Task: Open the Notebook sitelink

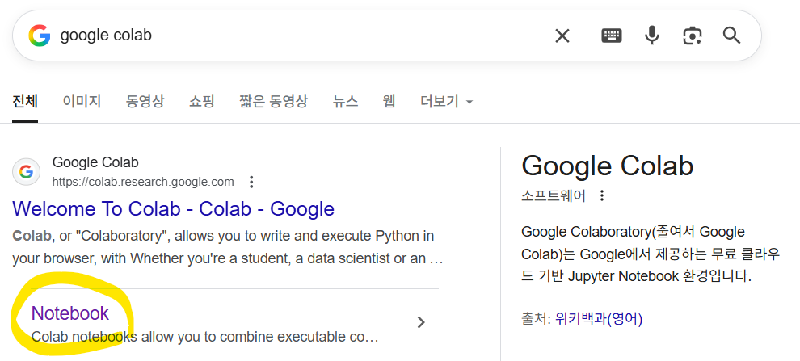Action: (x=69, y=313)
